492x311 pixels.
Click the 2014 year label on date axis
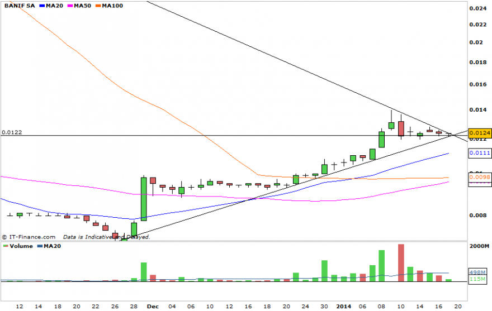[x=344, y=307]
